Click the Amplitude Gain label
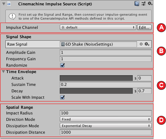166x139 pixels. (x=21, y=52)
